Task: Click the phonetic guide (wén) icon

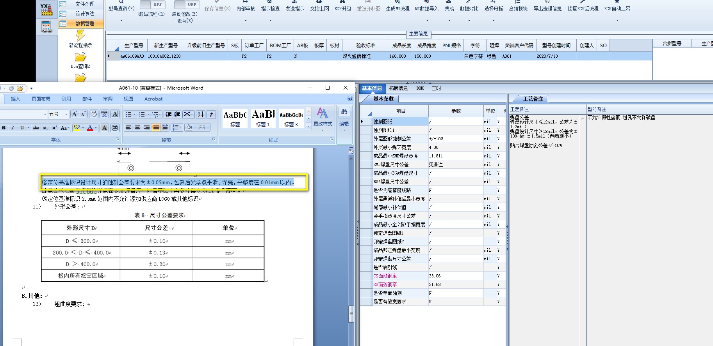Action: pyautogui.click(x=104, y=114)
